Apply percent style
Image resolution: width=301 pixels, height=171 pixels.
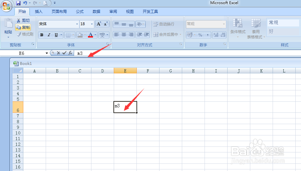click(x=200, y=35)
